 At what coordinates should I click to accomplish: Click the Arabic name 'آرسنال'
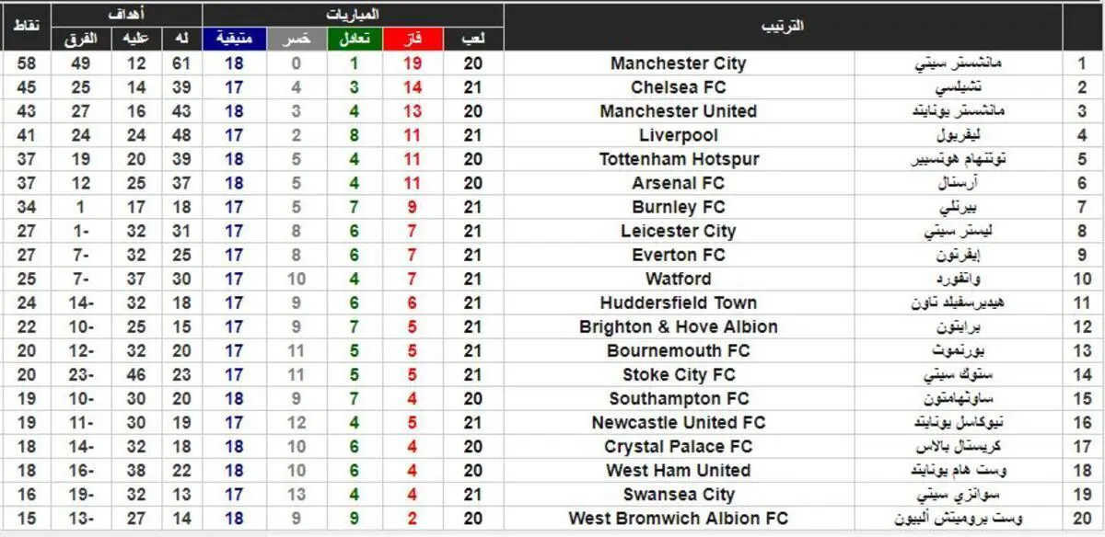[x=959, y=183]
